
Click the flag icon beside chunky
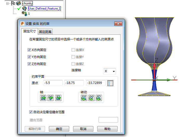click(x=13, y=3)
